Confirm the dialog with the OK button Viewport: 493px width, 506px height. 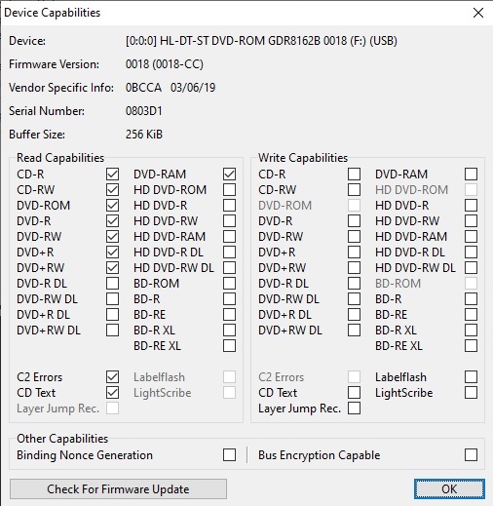[449, 488]
